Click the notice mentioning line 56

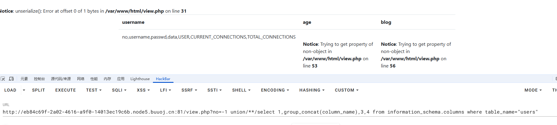click(x=416, y=55)
